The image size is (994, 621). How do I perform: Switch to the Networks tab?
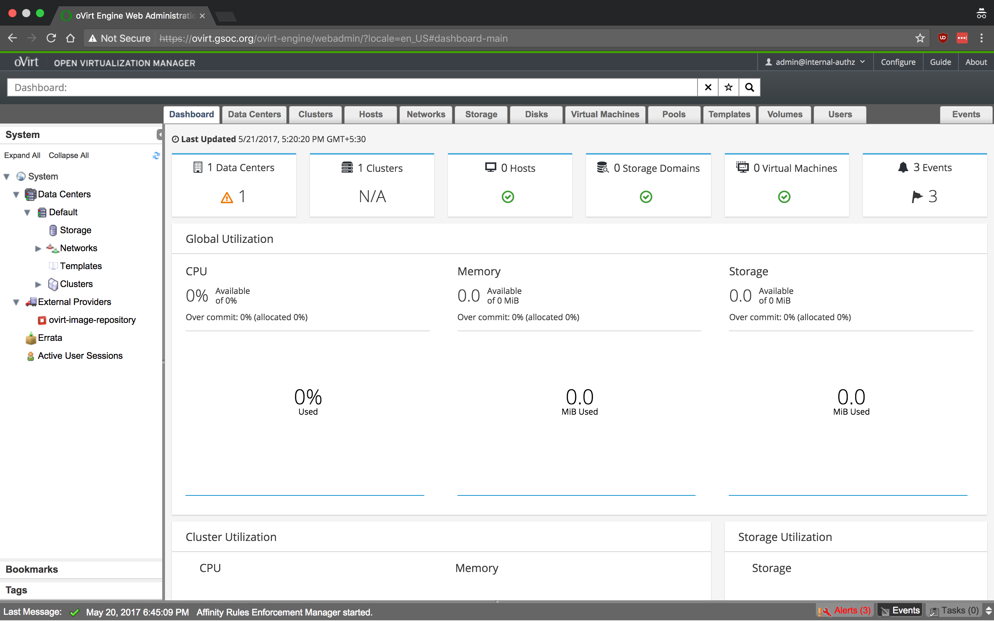426,115
